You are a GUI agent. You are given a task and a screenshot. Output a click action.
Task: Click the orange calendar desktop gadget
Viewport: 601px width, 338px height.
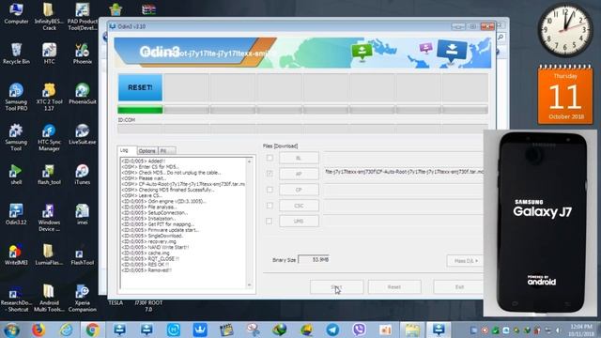click(x=565, y=94)
